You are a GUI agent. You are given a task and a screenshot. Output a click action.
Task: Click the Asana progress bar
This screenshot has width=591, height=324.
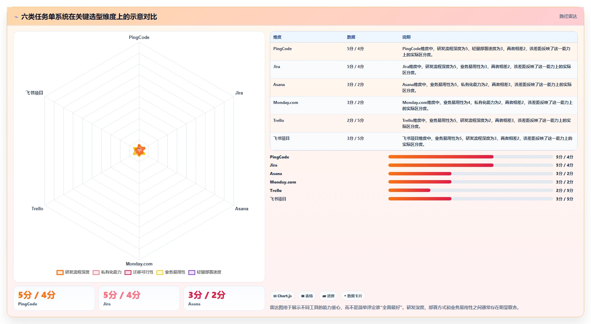point(470,174)
